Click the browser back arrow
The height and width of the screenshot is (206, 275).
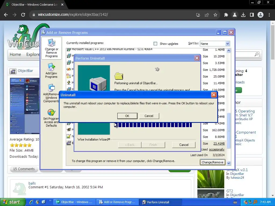[6, 15]
